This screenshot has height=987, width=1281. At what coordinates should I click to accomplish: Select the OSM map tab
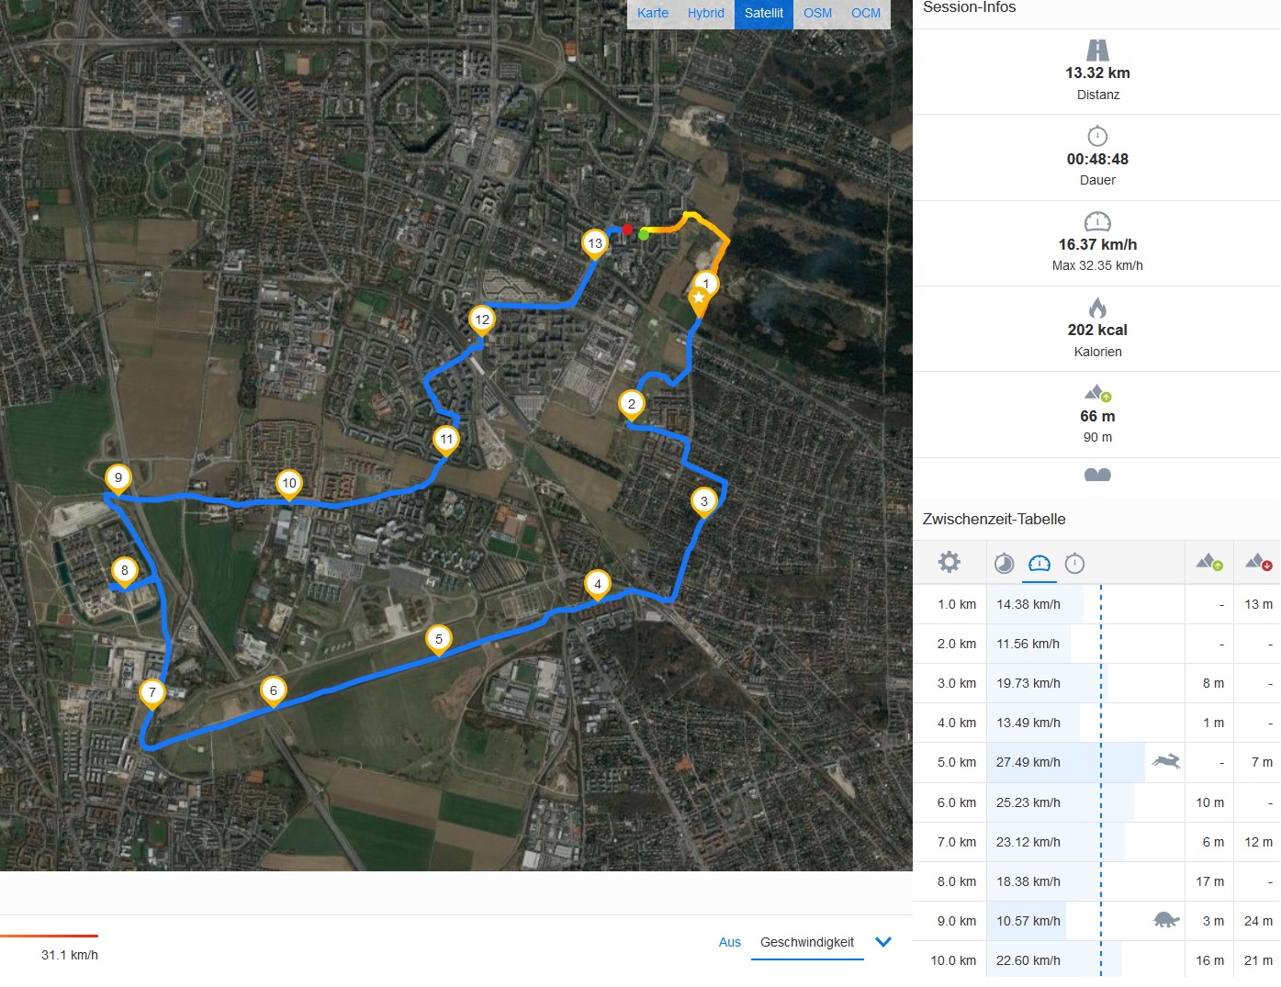(x=817, y=14)
